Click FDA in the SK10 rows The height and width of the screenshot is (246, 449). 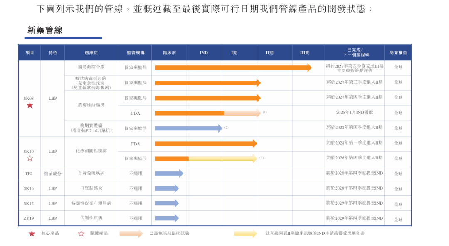136,144
